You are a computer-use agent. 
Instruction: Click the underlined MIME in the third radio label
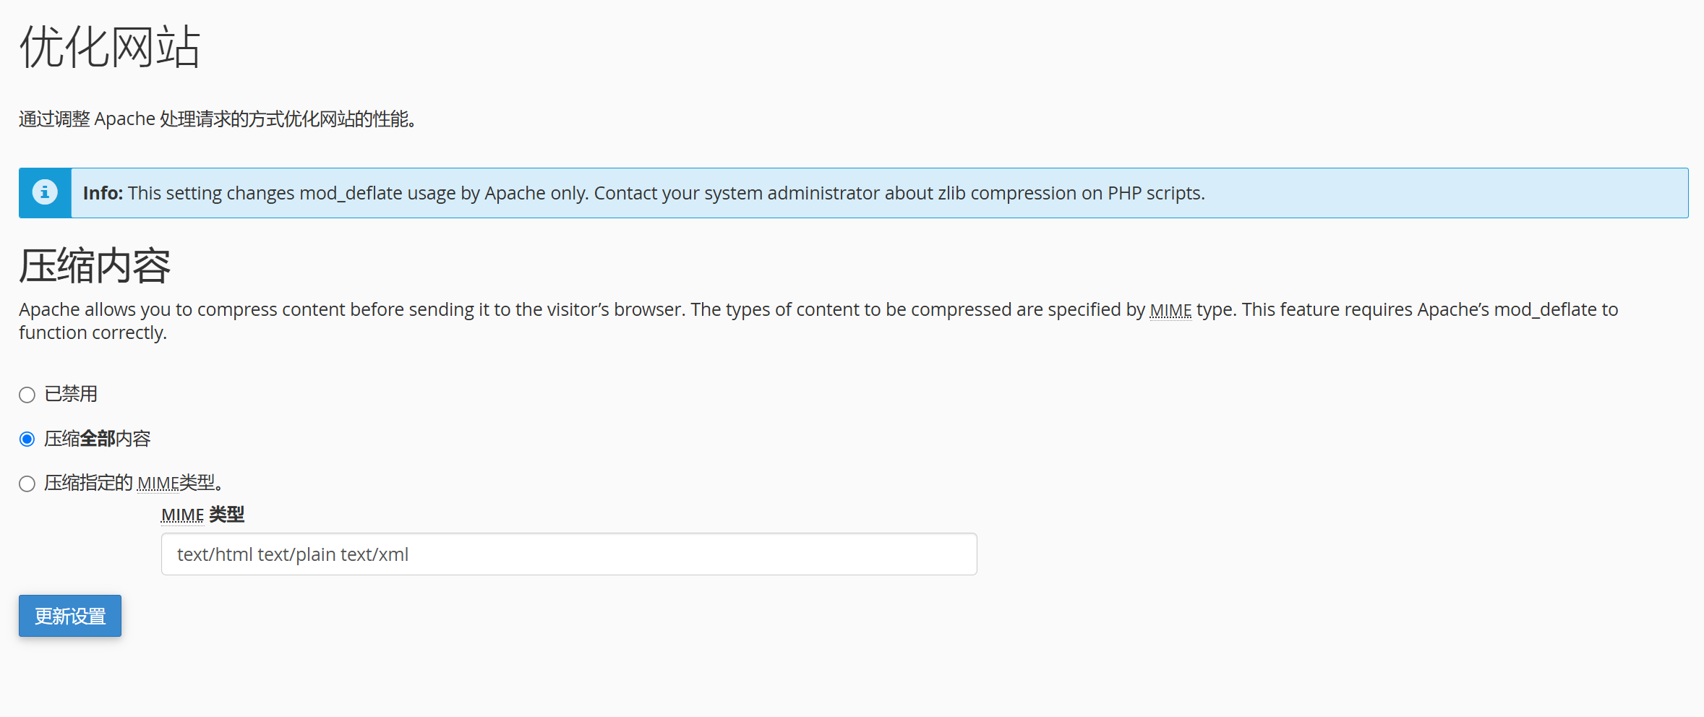coord(158,483)
